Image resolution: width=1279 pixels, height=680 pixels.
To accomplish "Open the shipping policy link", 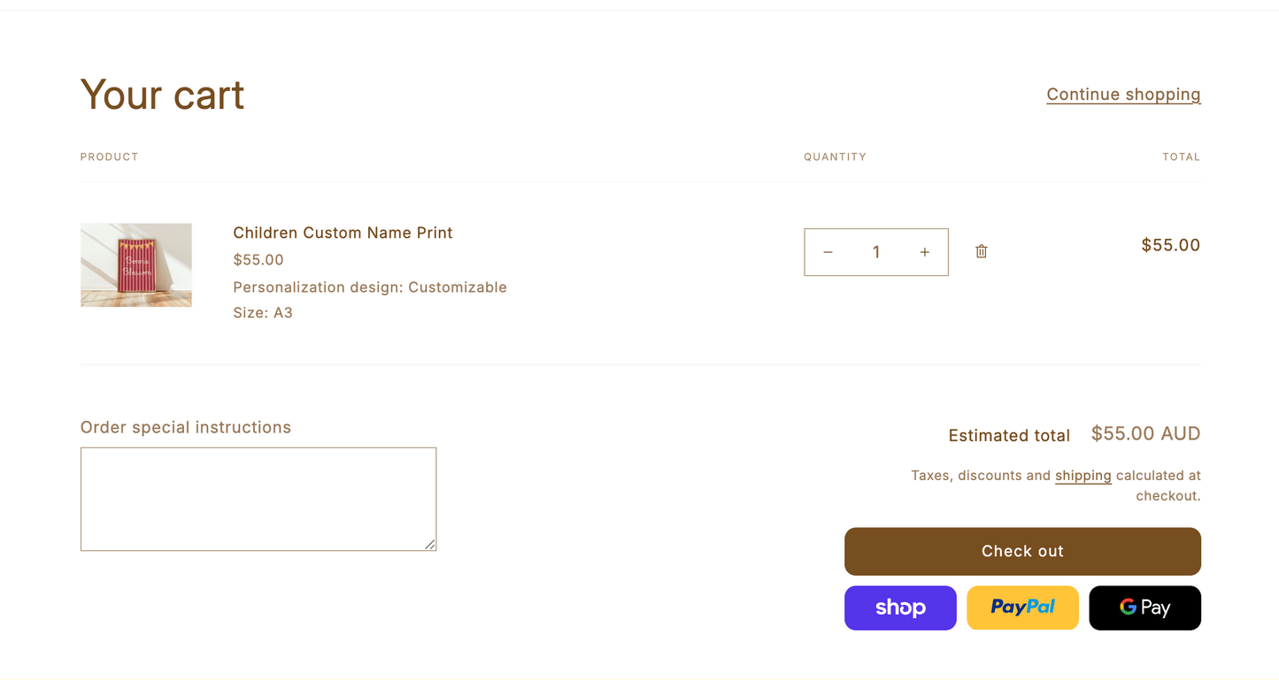I will point(1083,476).
